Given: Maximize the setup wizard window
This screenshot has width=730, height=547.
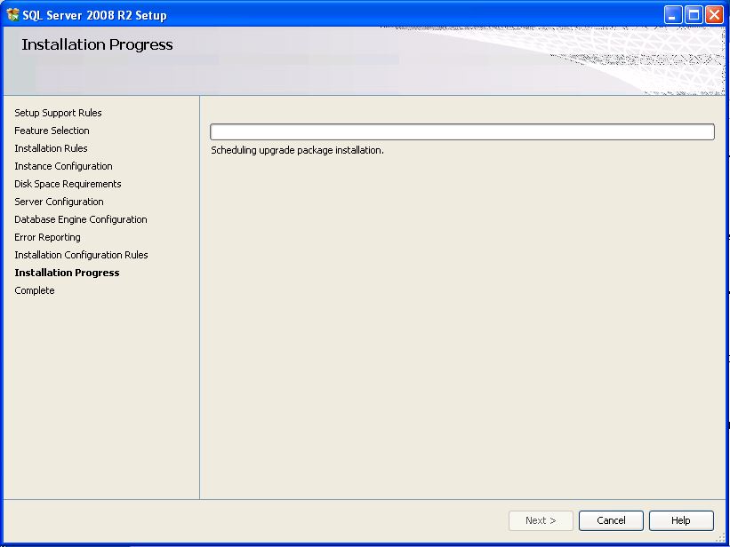Looking at the screenshot, I should 694,15.
